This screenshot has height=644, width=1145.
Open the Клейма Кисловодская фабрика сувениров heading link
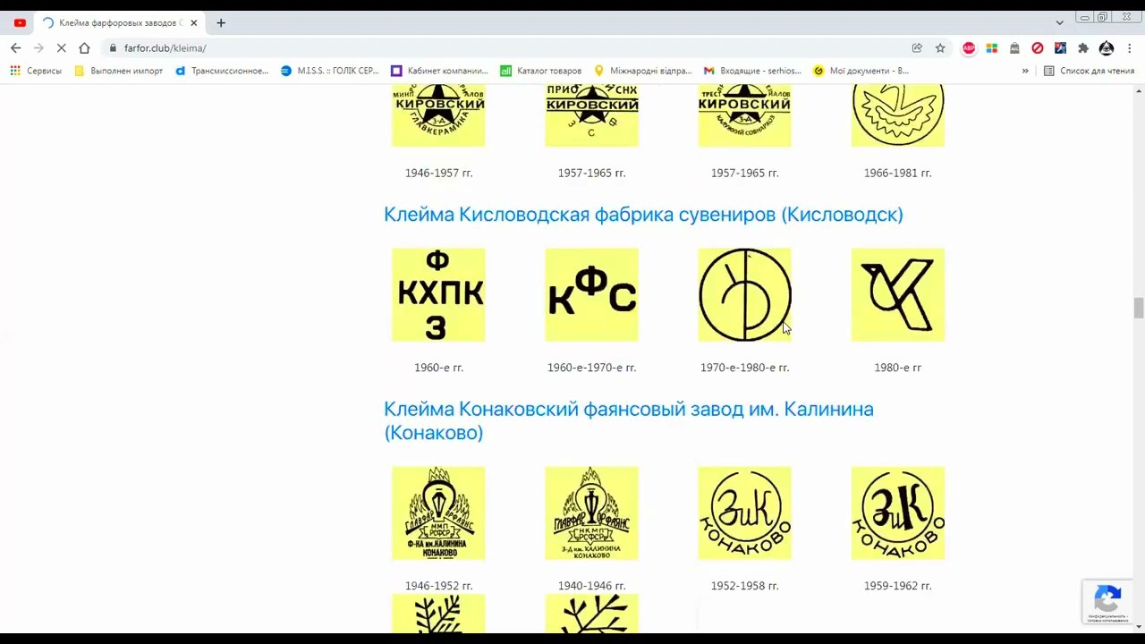pyautogui.click(x=643, y=215)
